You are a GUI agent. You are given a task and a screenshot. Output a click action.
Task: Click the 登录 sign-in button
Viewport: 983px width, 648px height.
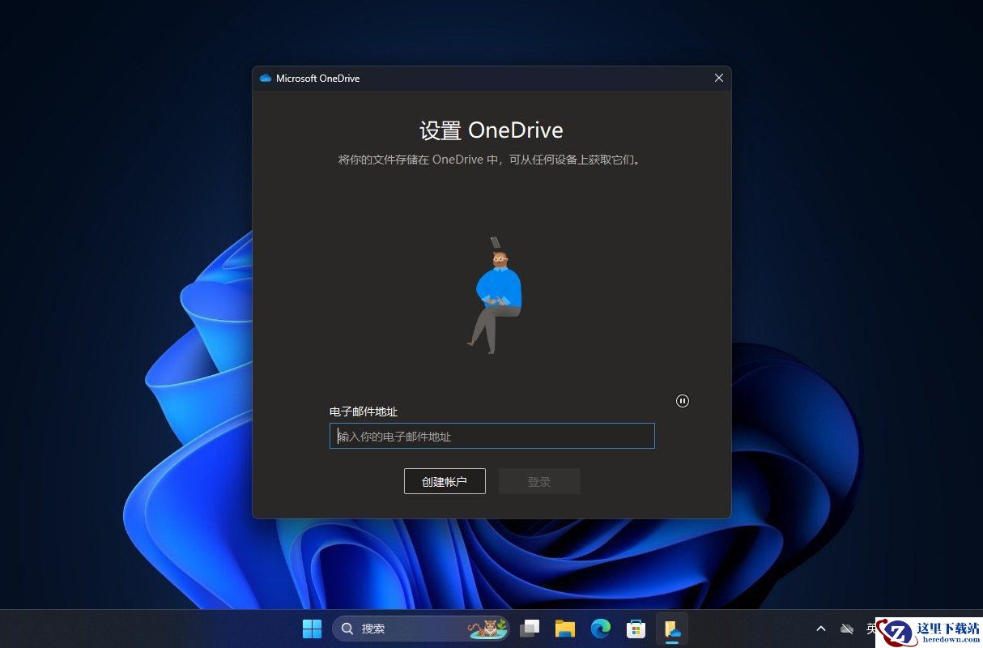(x=539, y=481)
